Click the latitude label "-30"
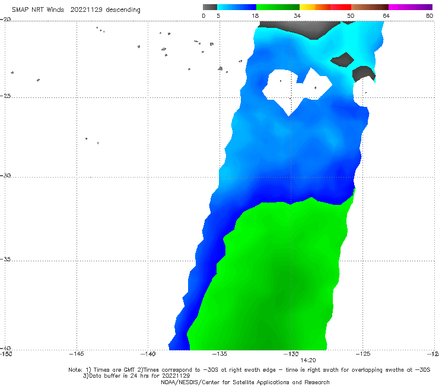The width and height of the screenshot is (439, 386). 5,175
